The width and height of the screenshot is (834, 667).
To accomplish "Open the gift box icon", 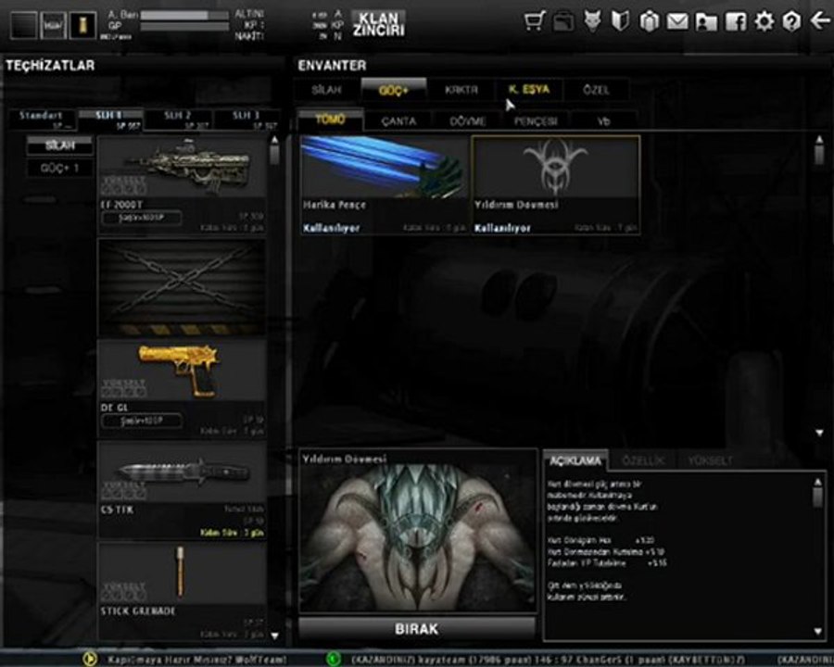I will point(650,21).
